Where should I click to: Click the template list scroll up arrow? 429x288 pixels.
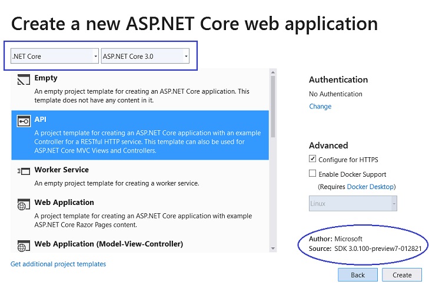273,72
